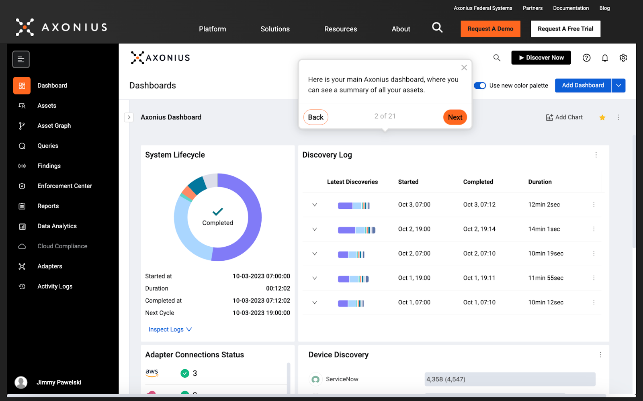
Task: Click Next in the tour tooltip
Action: [x=455, y=117]
